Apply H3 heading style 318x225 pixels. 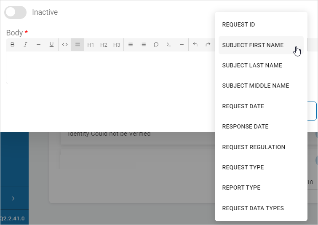pyautogui.click(x=117, y=45)
